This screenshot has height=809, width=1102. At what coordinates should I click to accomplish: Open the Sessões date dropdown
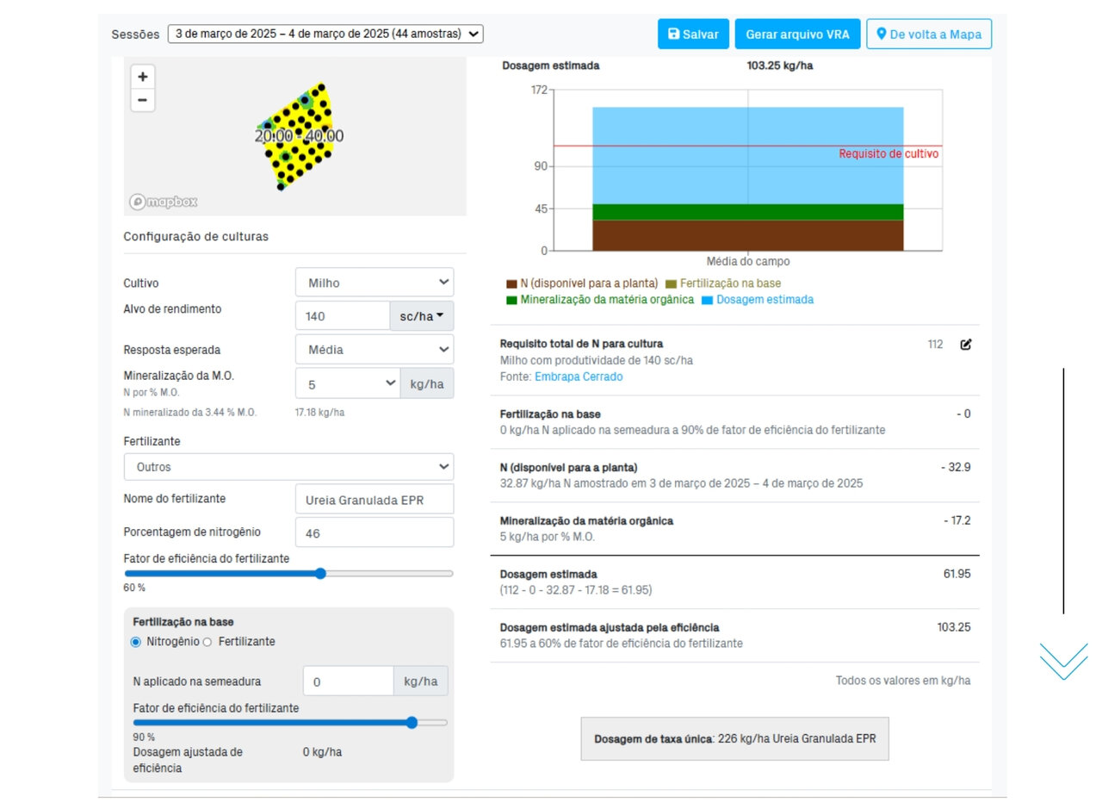325,34
